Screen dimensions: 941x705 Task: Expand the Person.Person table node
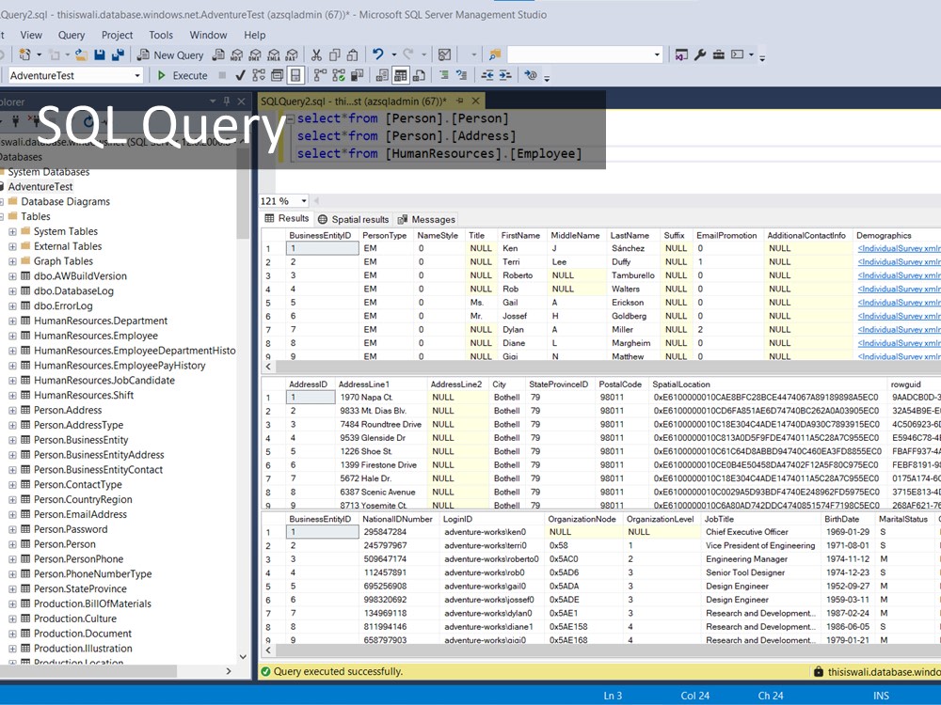click(12, 544)
